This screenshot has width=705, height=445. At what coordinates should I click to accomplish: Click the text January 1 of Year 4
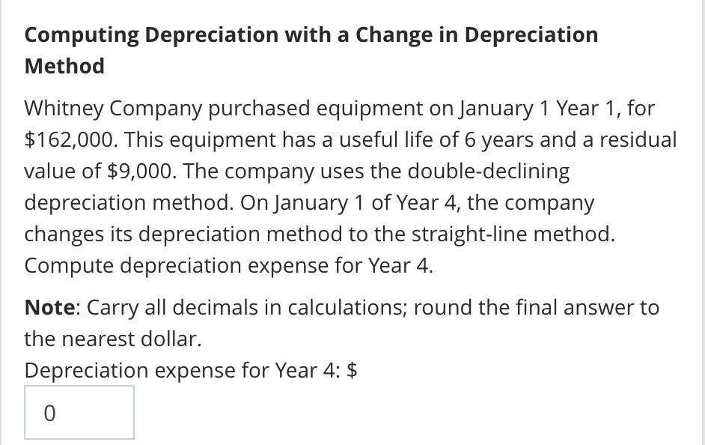pos(374,202)
